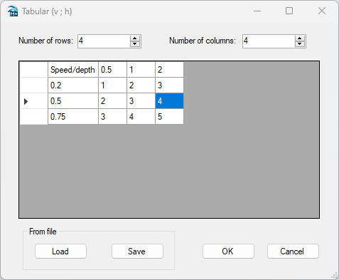Select value 2 in the 0.5 speed row

point(112,101)
